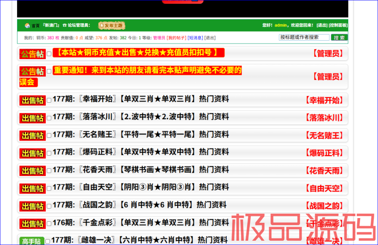Click 【管理员】 author of 重要通知 post
Image resolution: width=378 pixels, height=245 pixels.
[x=328, y=77]
